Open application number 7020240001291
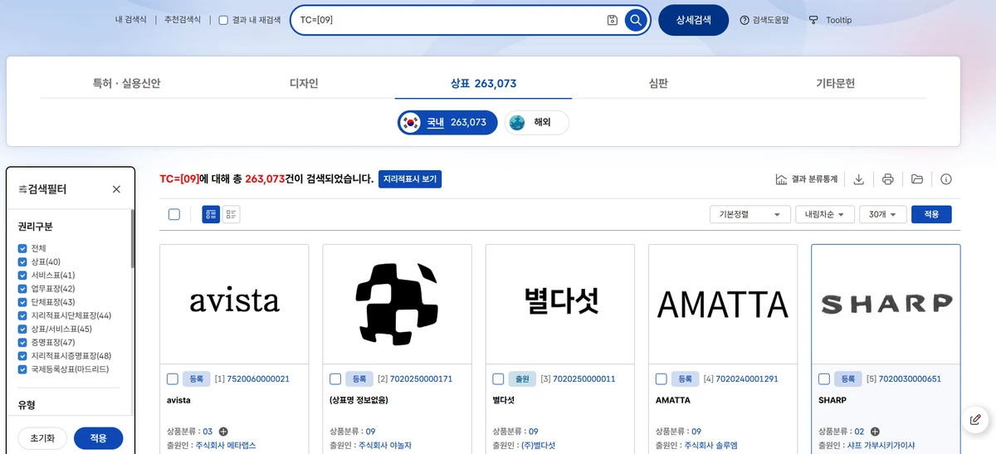The height and width of the screenshot is (454, 996). (747, 379)
